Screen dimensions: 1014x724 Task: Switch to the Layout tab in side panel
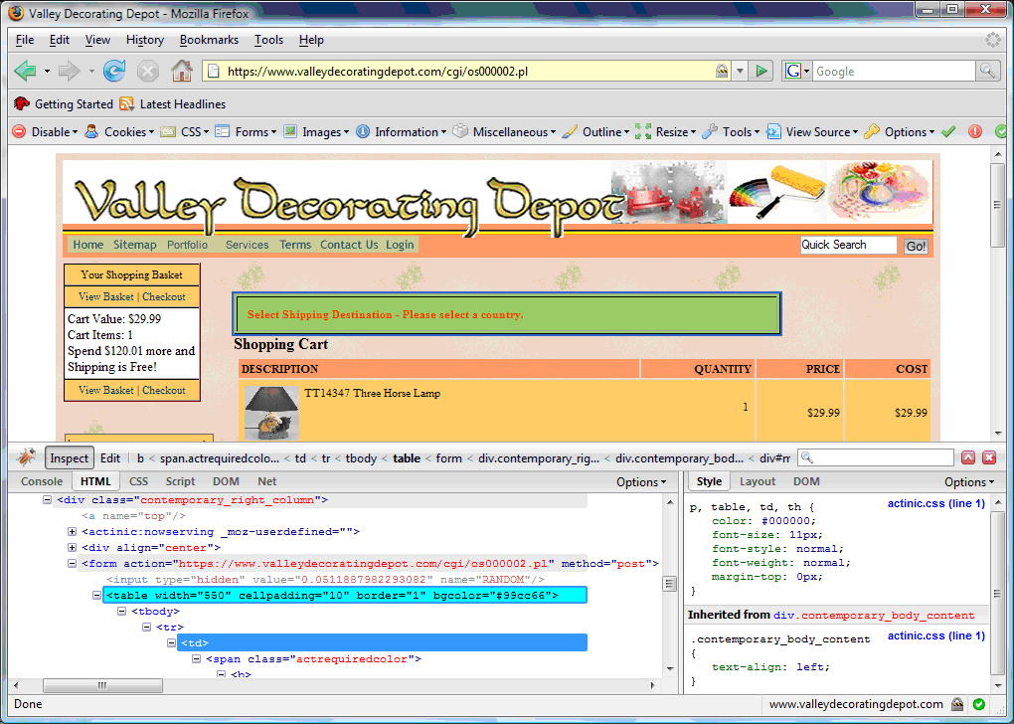click(x=758, y=481)
